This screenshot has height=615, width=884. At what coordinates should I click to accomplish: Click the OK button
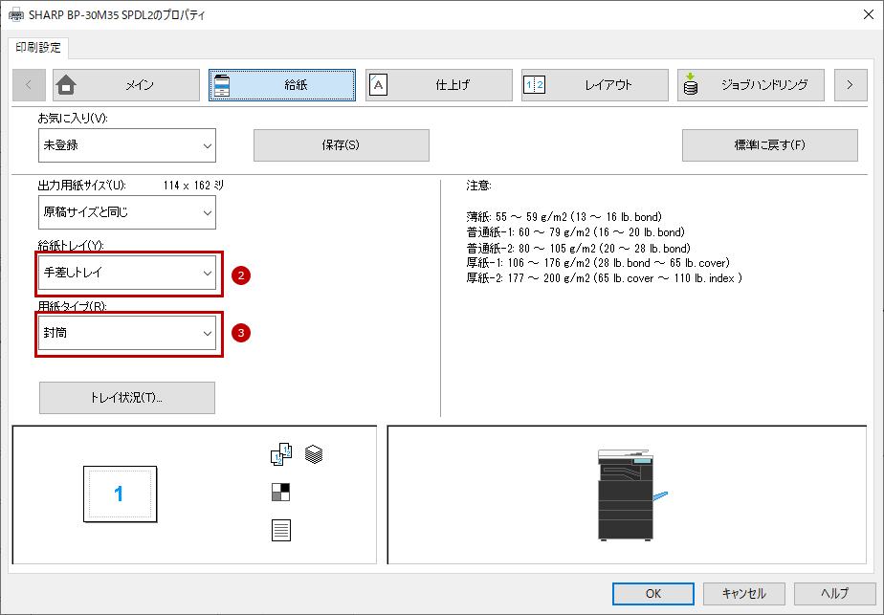653,594
